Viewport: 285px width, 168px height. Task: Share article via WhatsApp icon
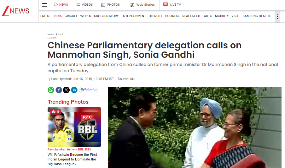click(51, 90)
